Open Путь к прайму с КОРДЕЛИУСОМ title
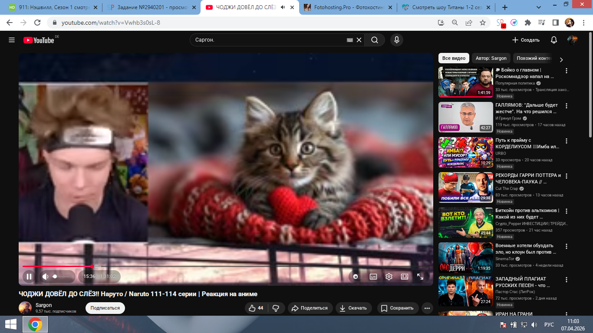593x333 pixels. pos(527,144)
